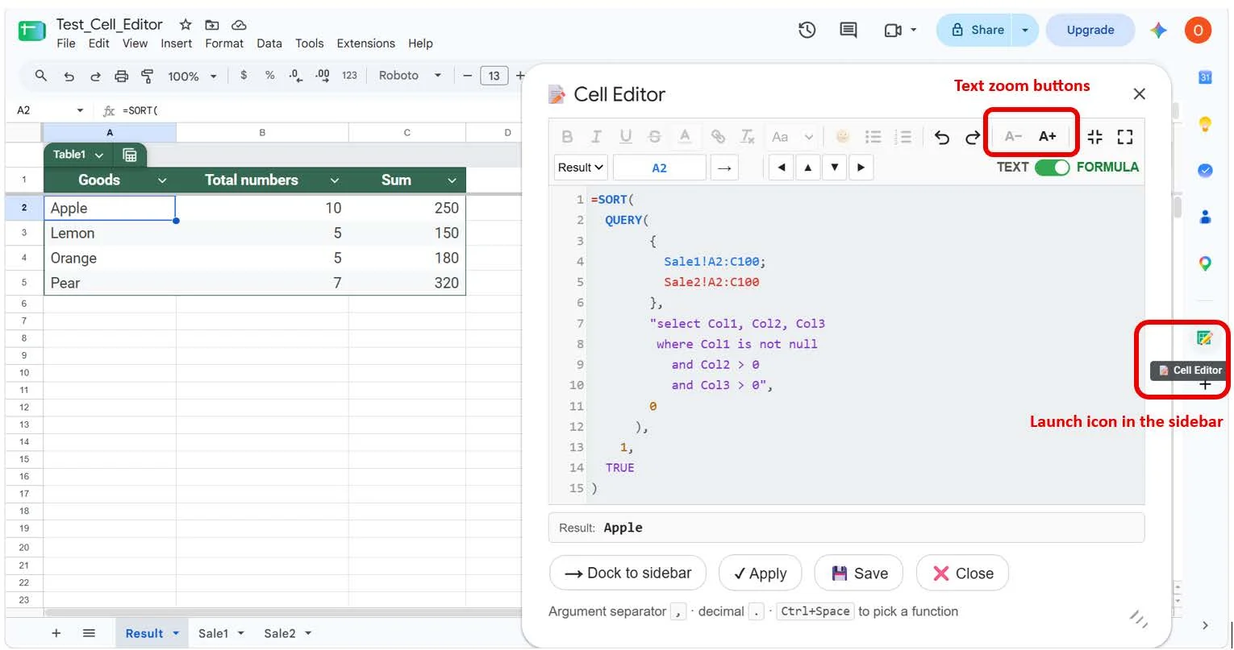Viewport: 1234px width, 650px height.
Task: Open Google Maps in side panel
Action: (x=1205, y=263)
